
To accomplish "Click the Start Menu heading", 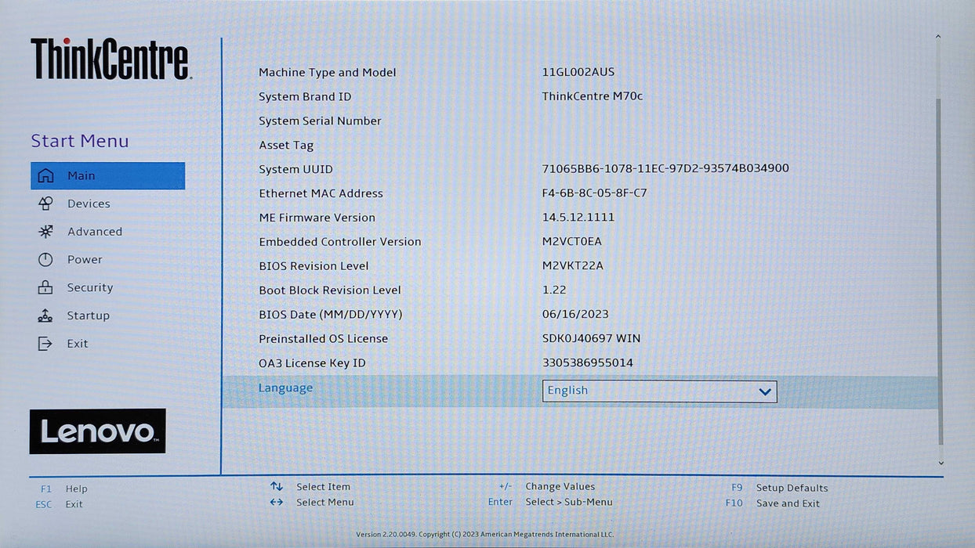I will [x=80, y=141].
